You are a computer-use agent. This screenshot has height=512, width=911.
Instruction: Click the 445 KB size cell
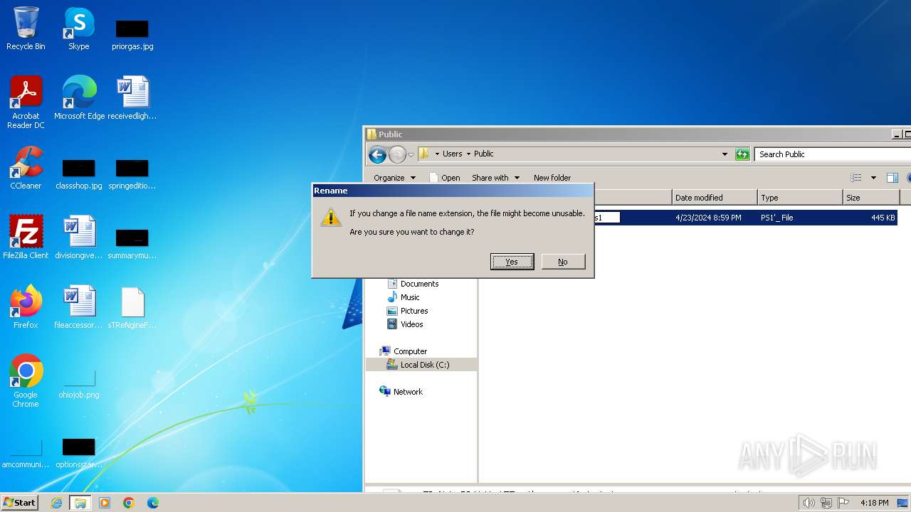883,218
